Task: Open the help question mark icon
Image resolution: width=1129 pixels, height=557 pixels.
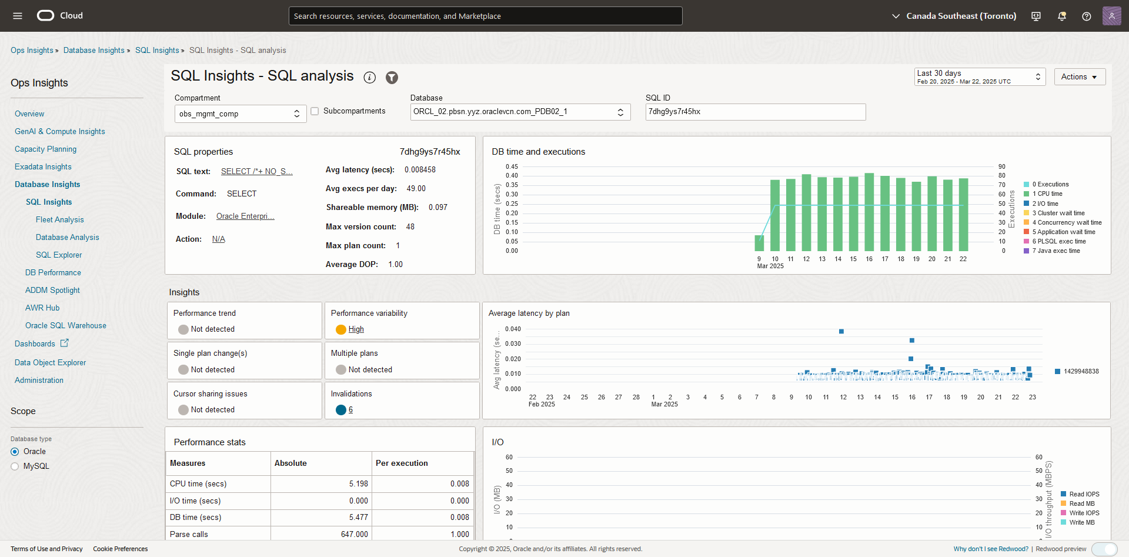Action: (x=1087, y=16)
